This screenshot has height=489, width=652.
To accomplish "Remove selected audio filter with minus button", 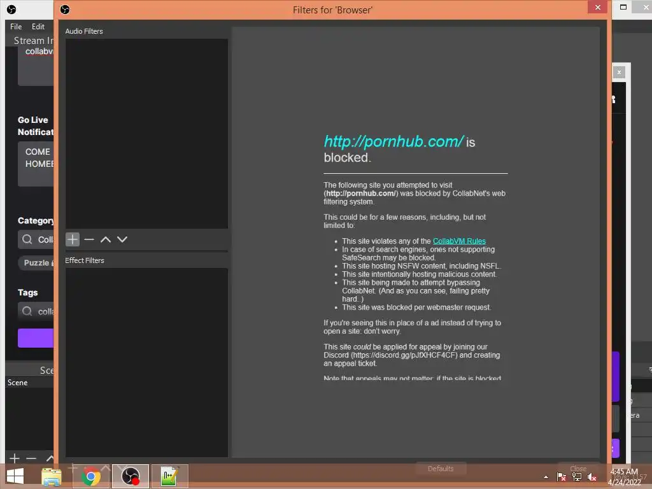I will pos(89,239).
